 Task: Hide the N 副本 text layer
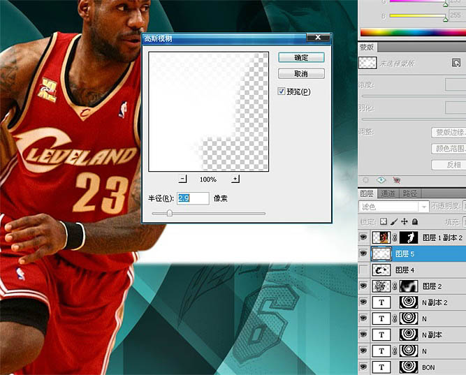coord(363,334)
